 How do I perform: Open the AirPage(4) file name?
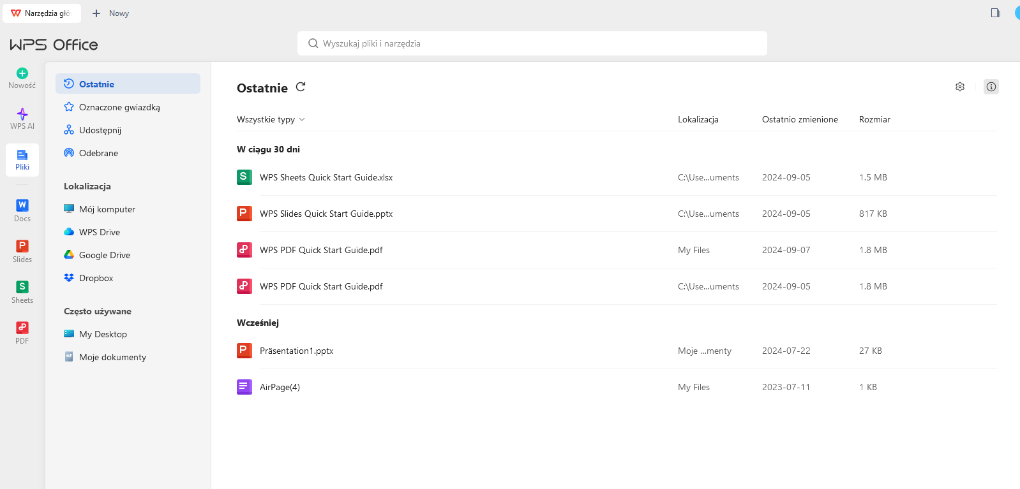click(x=280, y=387)
